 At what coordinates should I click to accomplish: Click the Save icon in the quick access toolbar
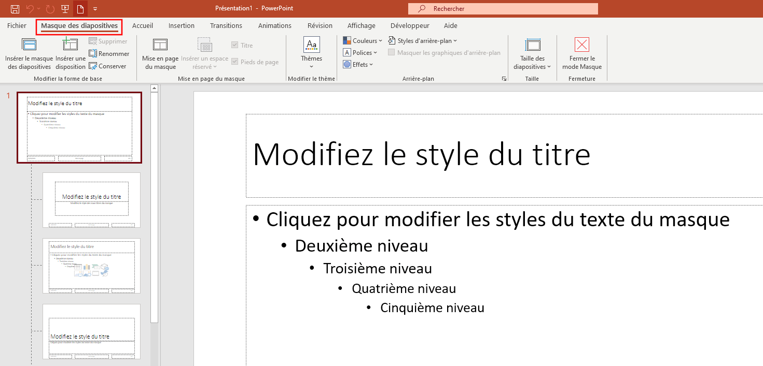(15, 9)
